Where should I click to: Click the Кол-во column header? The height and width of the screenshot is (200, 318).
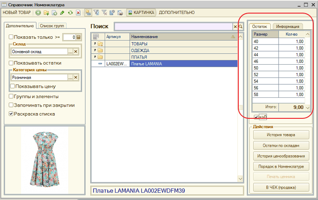coord(292,34)
